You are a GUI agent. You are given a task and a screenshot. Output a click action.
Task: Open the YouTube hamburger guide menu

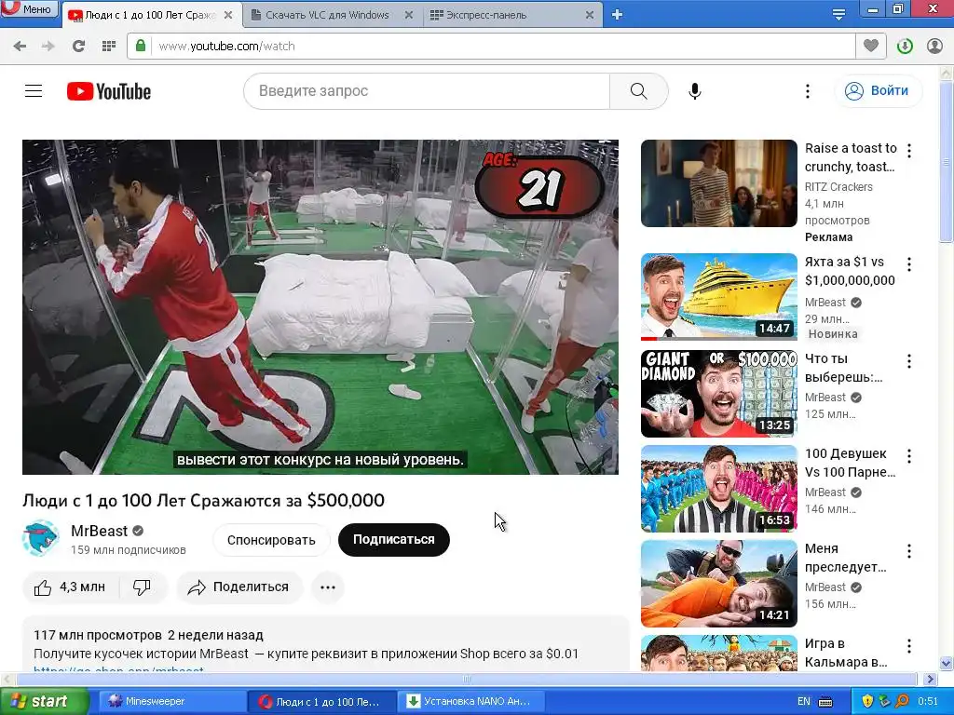[34, 91]
